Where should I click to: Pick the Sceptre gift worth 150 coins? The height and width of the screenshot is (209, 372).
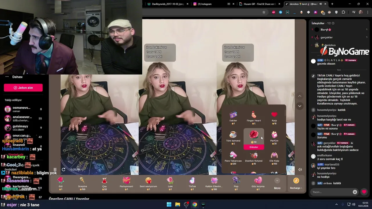pyautogui.click(x=83, y=183)
